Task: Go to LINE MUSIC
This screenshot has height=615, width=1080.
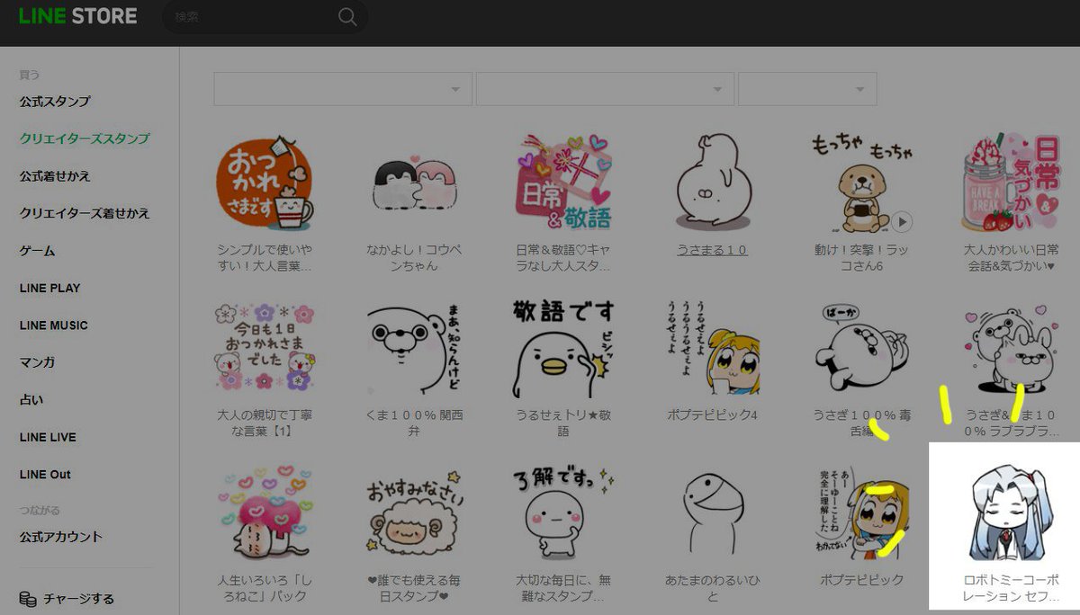Action: click(x=54, y=325)
